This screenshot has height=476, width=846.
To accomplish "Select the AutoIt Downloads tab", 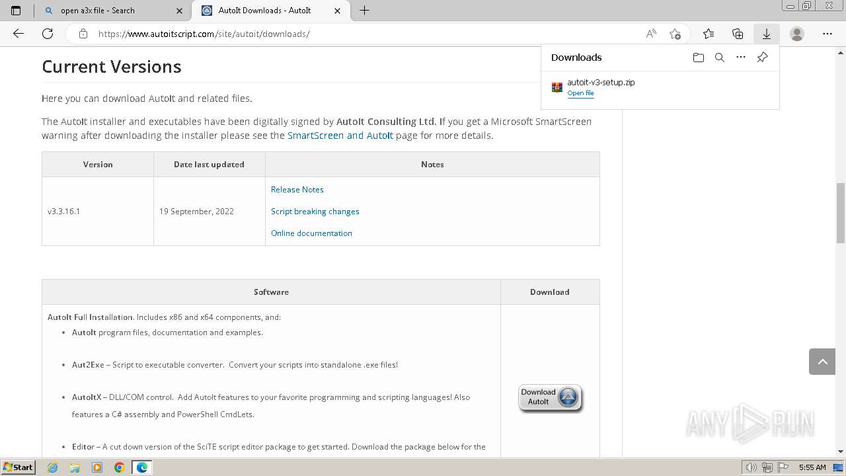I will pyautogui.click(x=271, y=11).
